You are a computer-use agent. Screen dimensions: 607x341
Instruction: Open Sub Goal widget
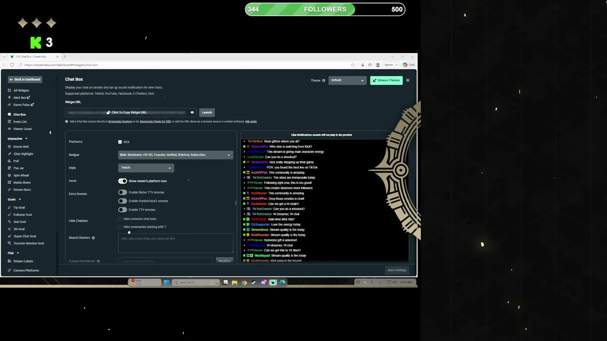pos(19,222)
